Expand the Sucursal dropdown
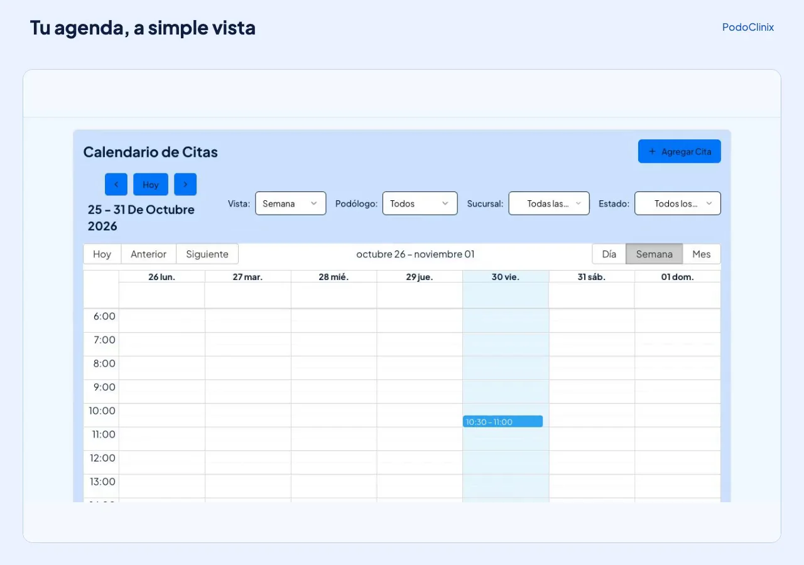 (x=549, y=203)
